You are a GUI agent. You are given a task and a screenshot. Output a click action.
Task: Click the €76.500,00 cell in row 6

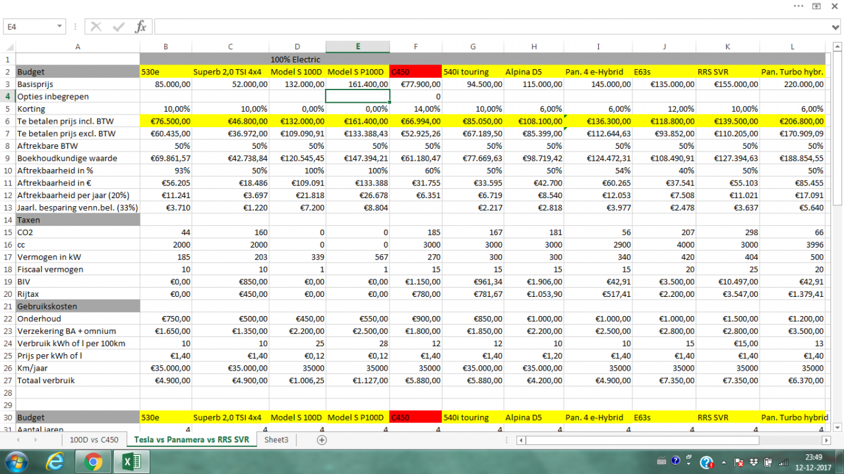(166, 121)
